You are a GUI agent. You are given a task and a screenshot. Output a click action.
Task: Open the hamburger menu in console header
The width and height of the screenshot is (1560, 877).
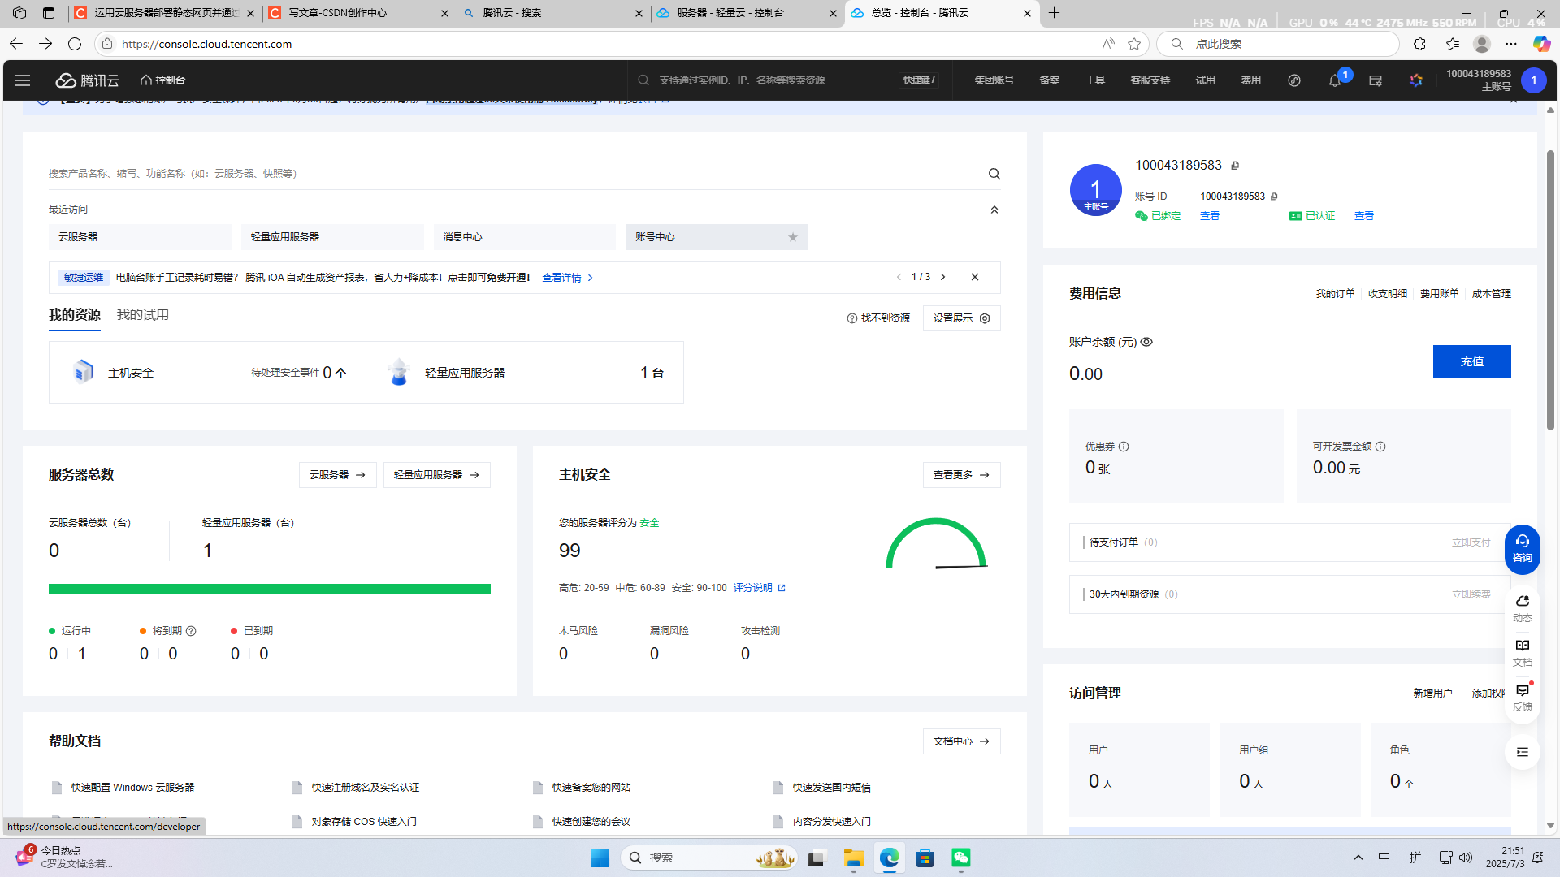23,80
